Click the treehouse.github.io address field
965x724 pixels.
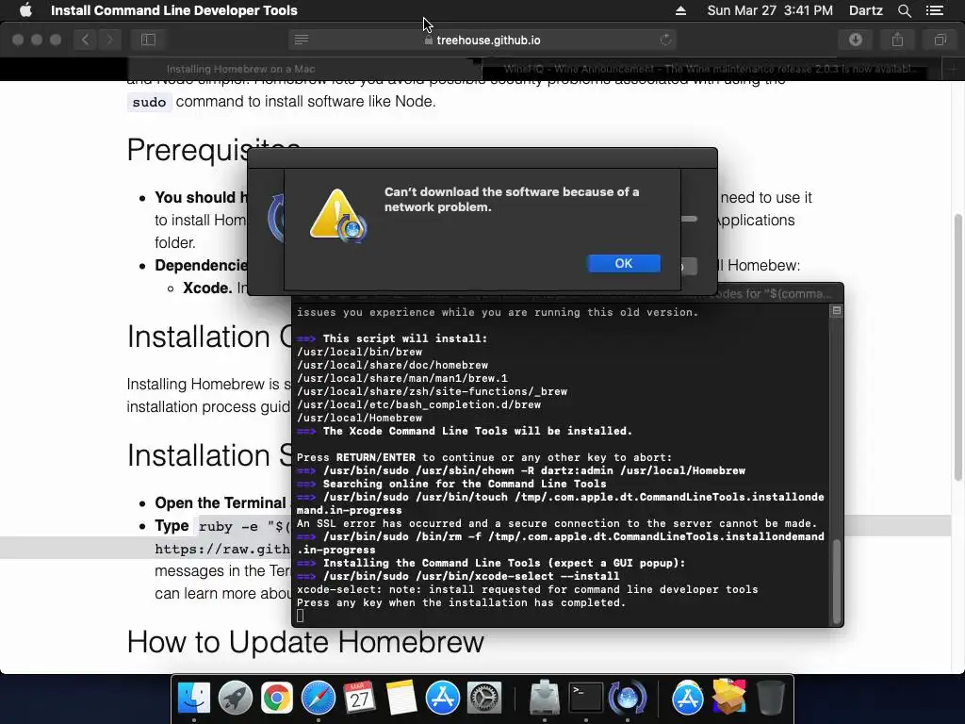pos(482,40)
